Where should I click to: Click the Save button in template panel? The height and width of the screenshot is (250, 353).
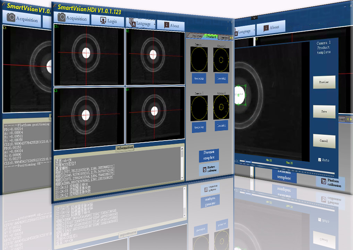[x=324, y=112]
